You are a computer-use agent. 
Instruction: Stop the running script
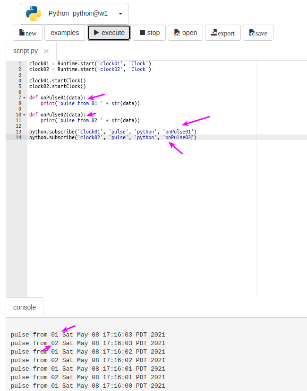click(149, 33)
